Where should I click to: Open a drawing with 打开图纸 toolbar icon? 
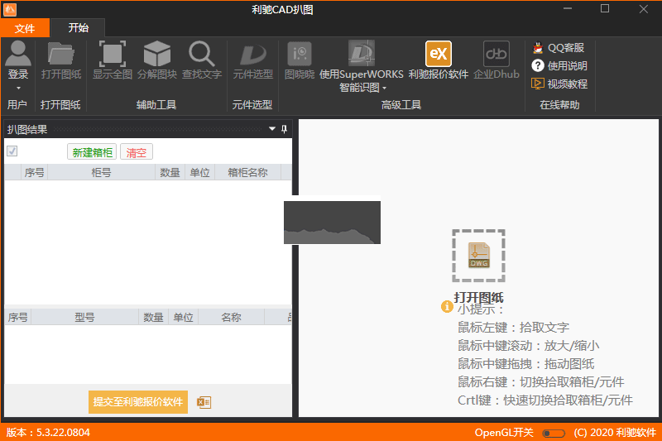[x=60, y=55]
